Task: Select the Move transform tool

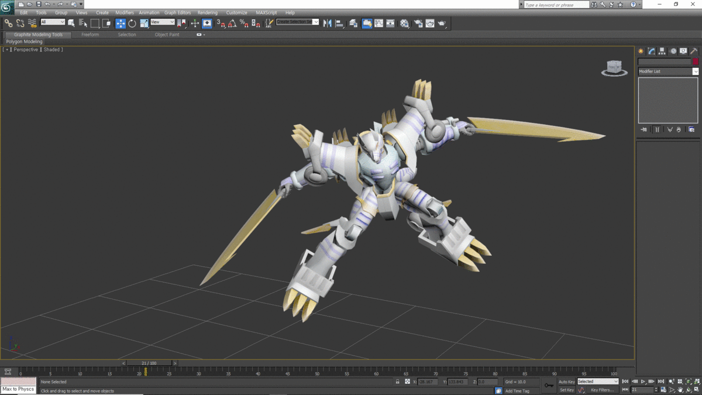Action: [x=121, y=23]
